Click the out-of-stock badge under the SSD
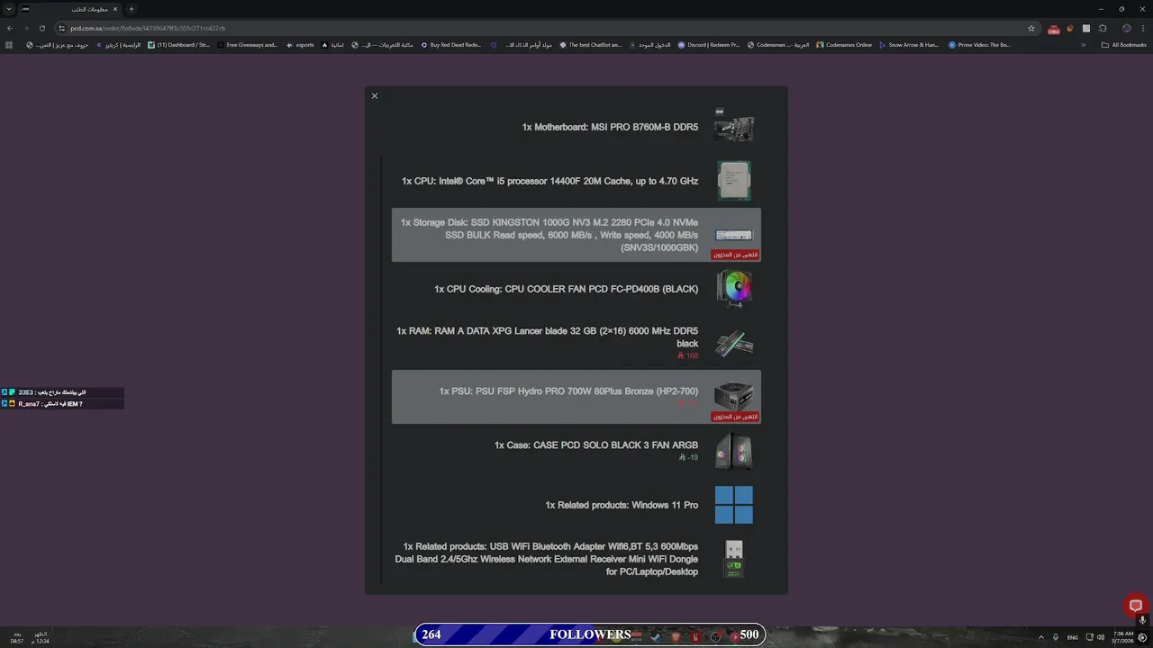The image size is (1153, 648). coord(736,255)
